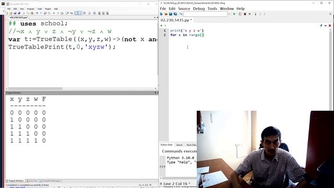Image resolution: width=334 pixels, height=188 pixels.
Task: Click 'Line 2 Col 16' status text in Wing
Action: coord(176,184)
